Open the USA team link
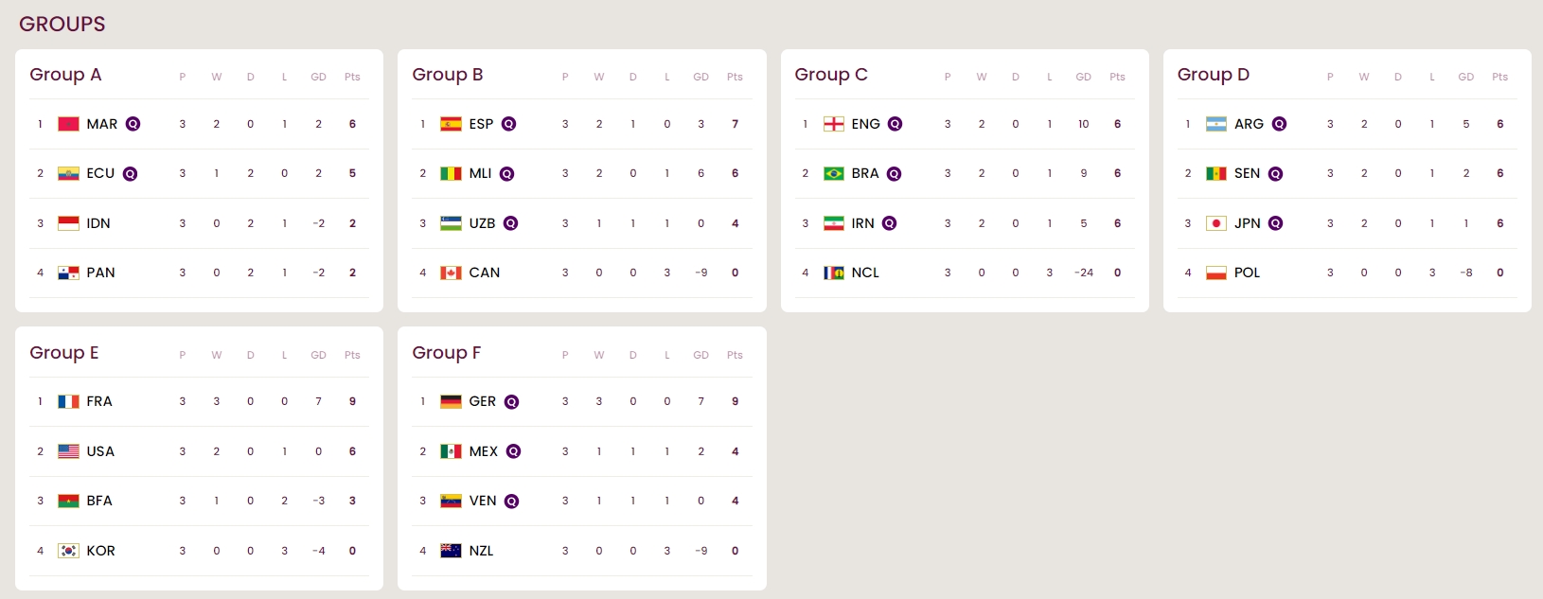The width and height of the screenshot is (1543, 599). [100, 451]
